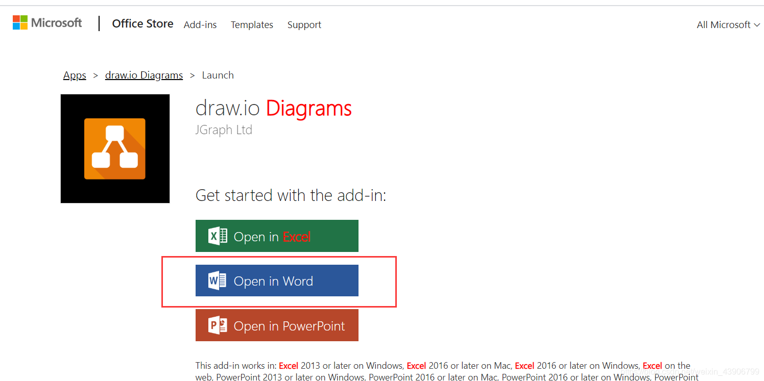Open the Add-ins menu item
Screen dimensions: 764x381
click(x=200, y=24)
